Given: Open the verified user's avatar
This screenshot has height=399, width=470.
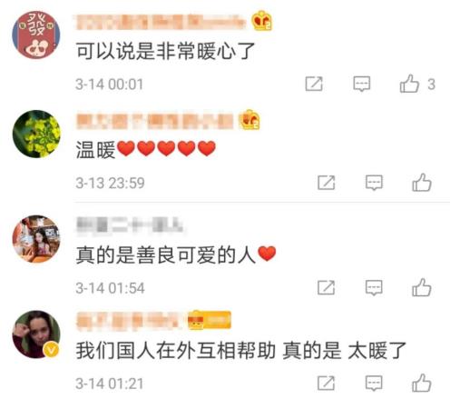Looking at the screenshot, I should 36,334.
